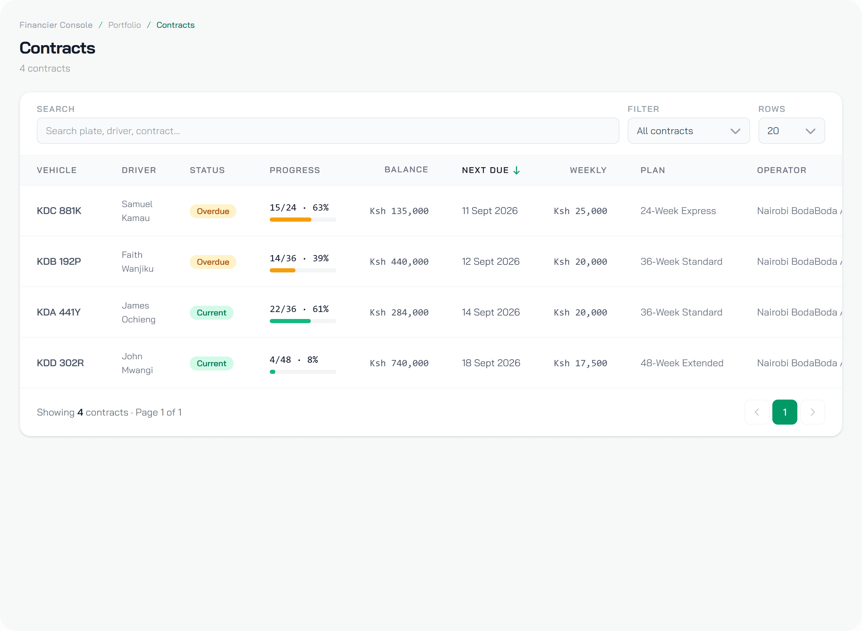862x631 pixels.
Task: Go to next page with right chevron
Action: (813, 412)
